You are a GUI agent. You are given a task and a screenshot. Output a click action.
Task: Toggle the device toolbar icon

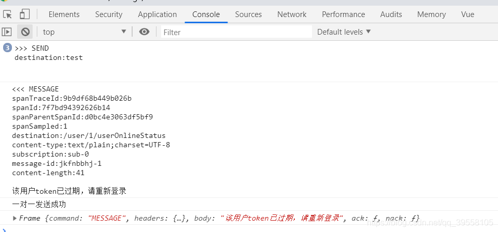tap(25, 14)
